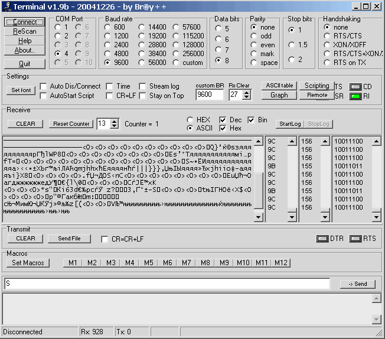Open the Set font dialog
This screenshot has height=339, width=385.
coord(21,90)
